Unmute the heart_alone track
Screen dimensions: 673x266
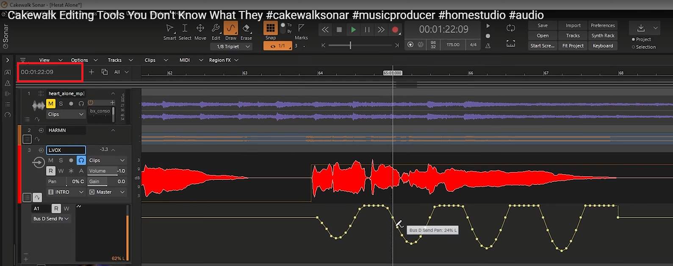[50, 104]
